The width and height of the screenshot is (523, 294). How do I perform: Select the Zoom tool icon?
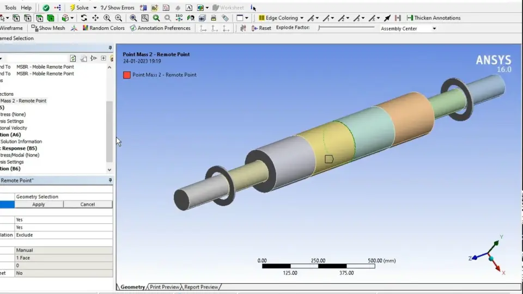[107, 18]
